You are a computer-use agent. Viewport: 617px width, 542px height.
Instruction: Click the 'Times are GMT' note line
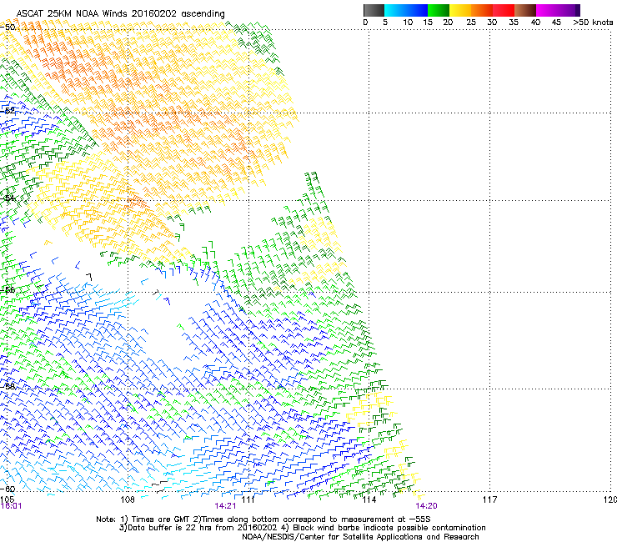coord(263,519)
